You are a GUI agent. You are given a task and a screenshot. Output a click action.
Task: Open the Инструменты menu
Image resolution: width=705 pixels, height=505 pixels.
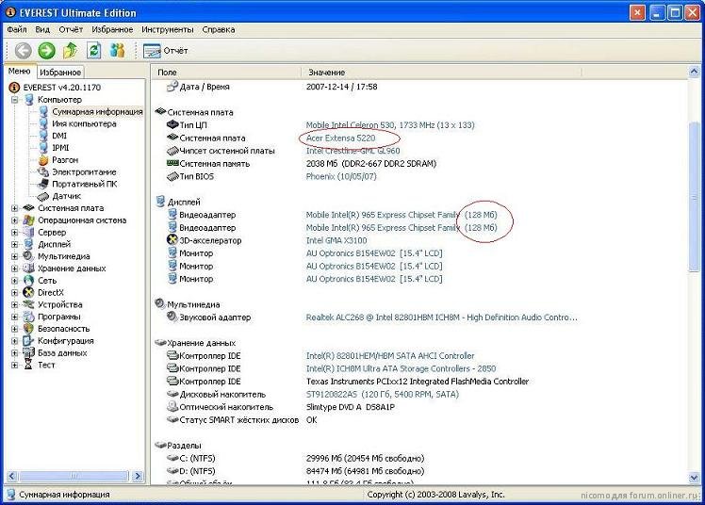coord(167,29)
